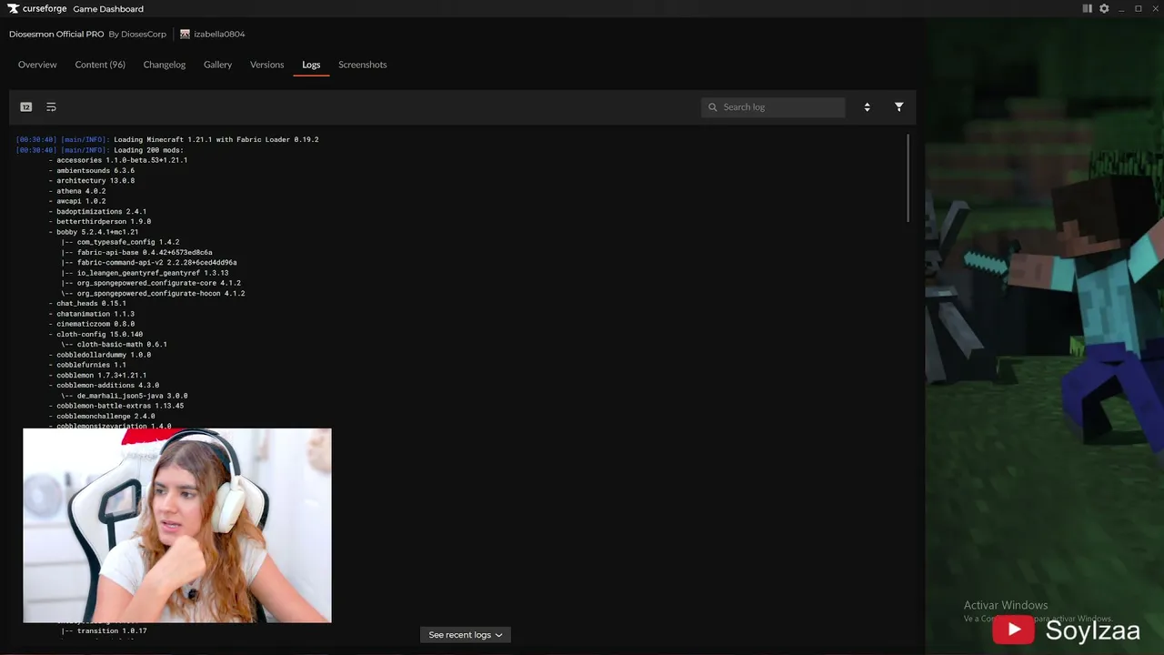Image resolution: width=1164 pixels, height=655 pixels.
Task: Minimize the CurseForge window
Action: pos(1121,9)
